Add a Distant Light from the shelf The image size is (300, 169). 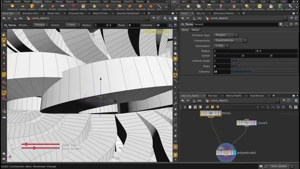tap(247, 7)
